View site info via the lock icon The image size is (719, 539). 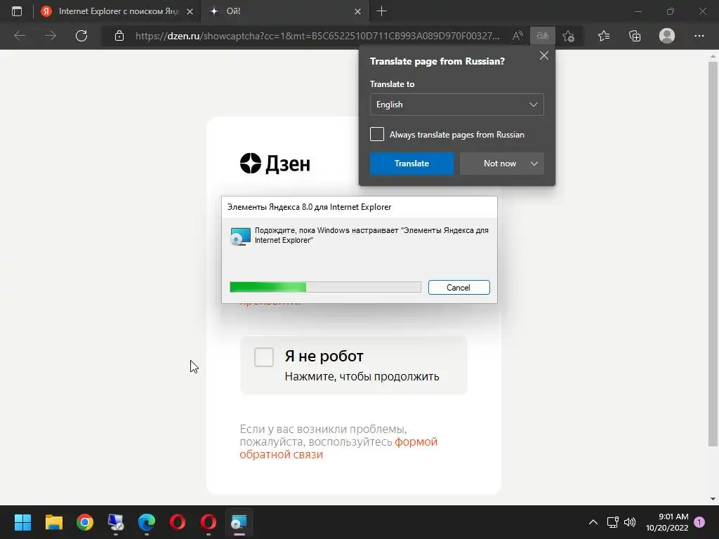(x=119, y=36)
